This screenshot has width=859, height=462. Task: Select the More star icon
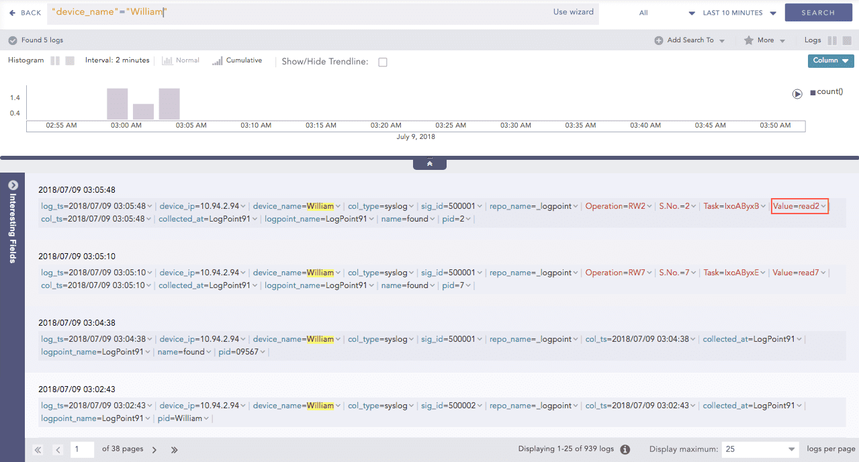point(748,40)
